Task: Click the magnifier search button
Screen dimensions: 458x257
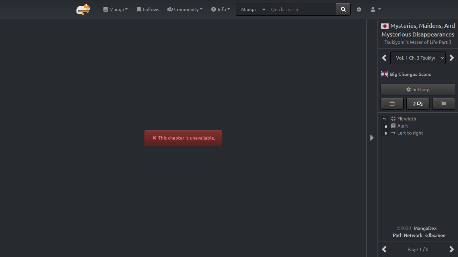Action: point(343,9)
